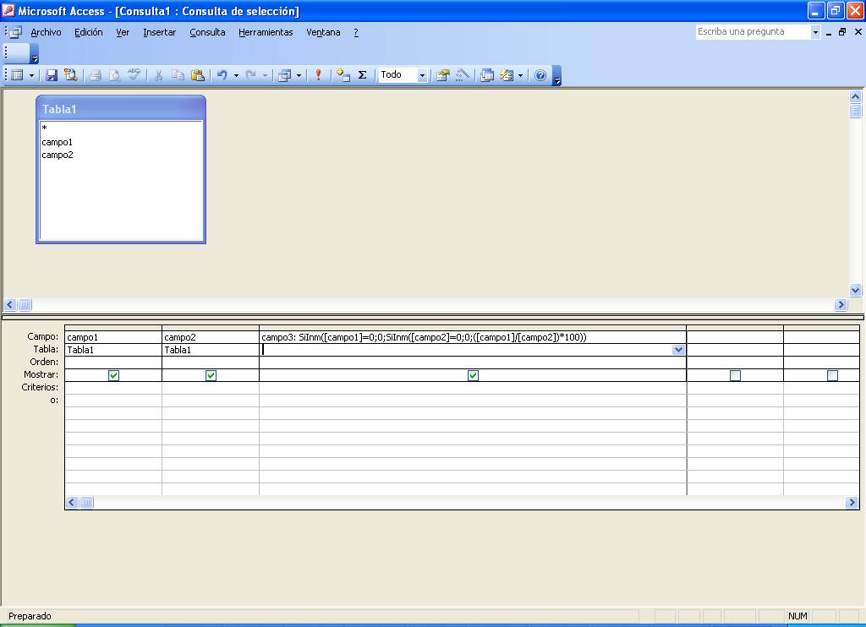This screenshot has width=866, height=627.
Task: Click upper pane vertical scroll down arrow
Action: [856, 291]
